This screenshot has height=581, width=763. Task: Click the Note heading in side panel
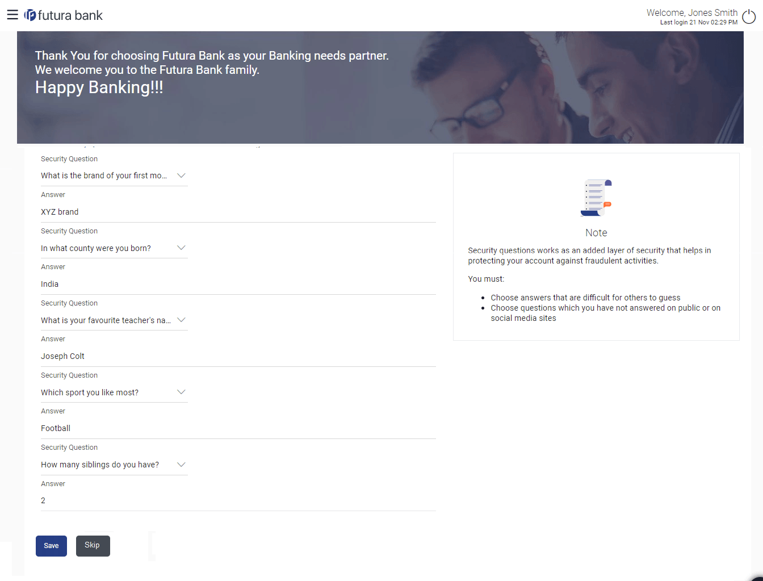[596, 233]
